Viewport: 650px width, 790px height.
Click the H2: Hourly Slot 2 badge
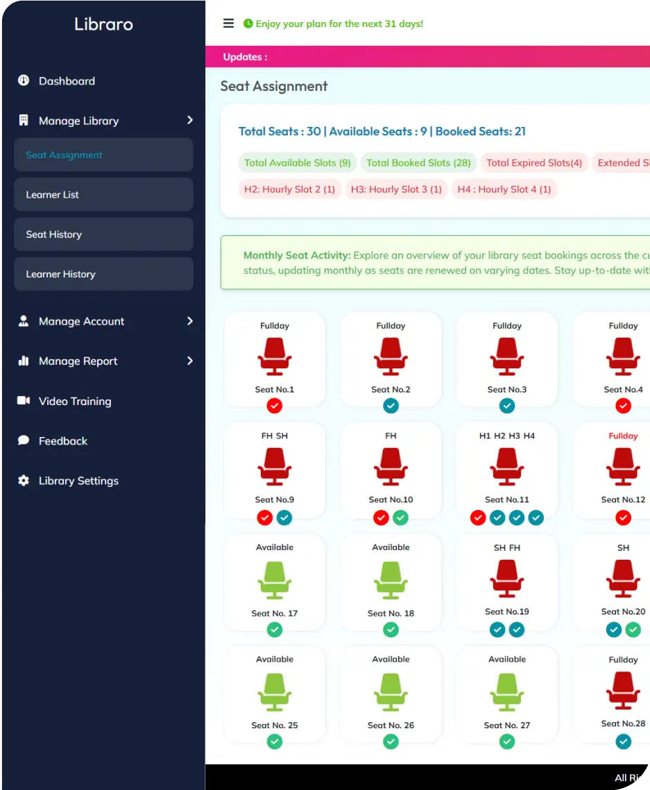click(289, 189)
